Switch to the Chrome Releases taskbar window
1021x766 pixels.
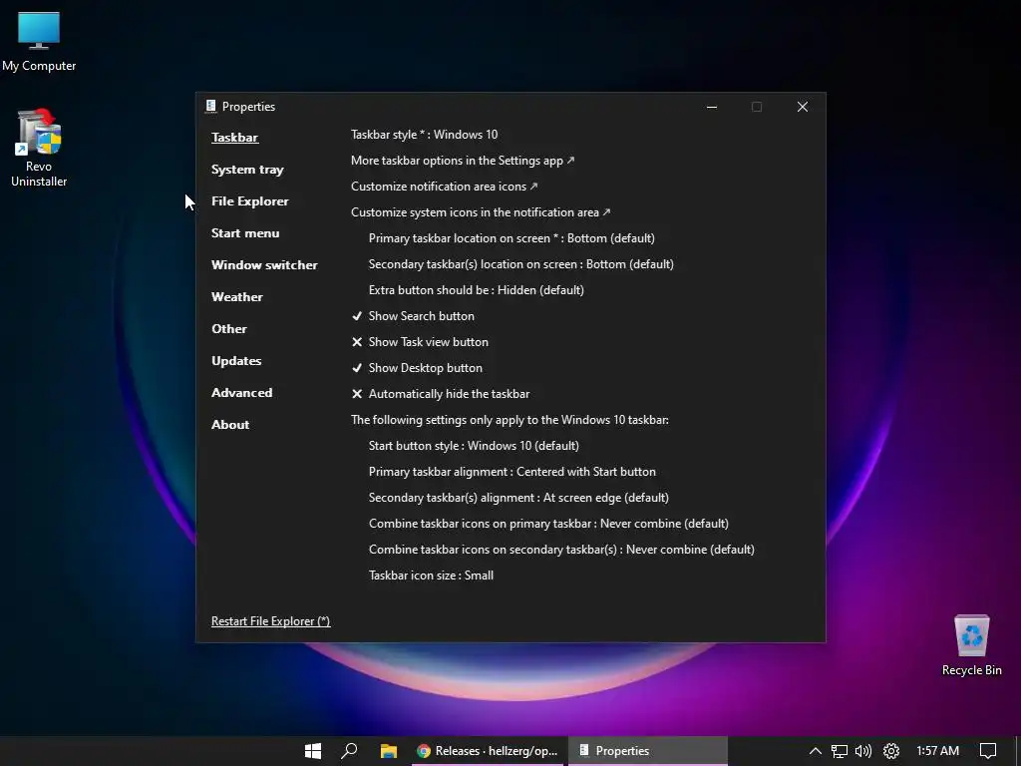tap(487, 751)
